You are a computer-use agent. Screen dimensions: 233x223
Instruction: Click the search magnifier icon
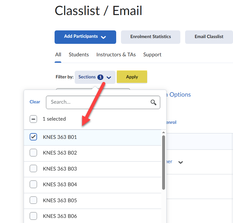pyautogui.click(x=154, y=102)
